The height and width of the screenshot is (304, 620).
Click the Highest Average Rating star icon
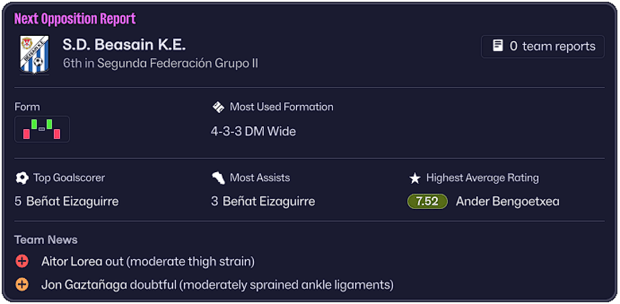(x=414, y=178)
